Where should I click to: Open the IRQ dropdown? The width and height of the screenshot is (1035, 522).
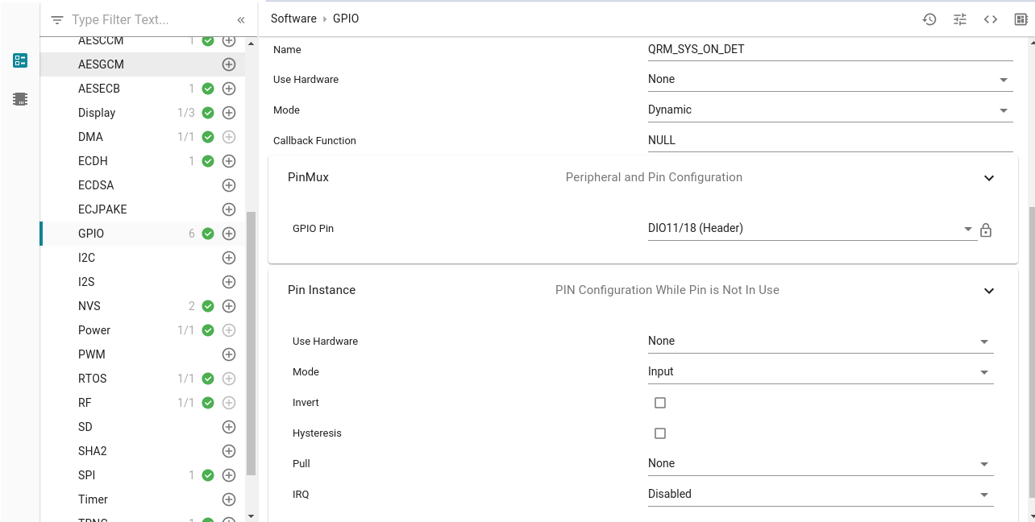pyautogui.click(x=820, y=495)
